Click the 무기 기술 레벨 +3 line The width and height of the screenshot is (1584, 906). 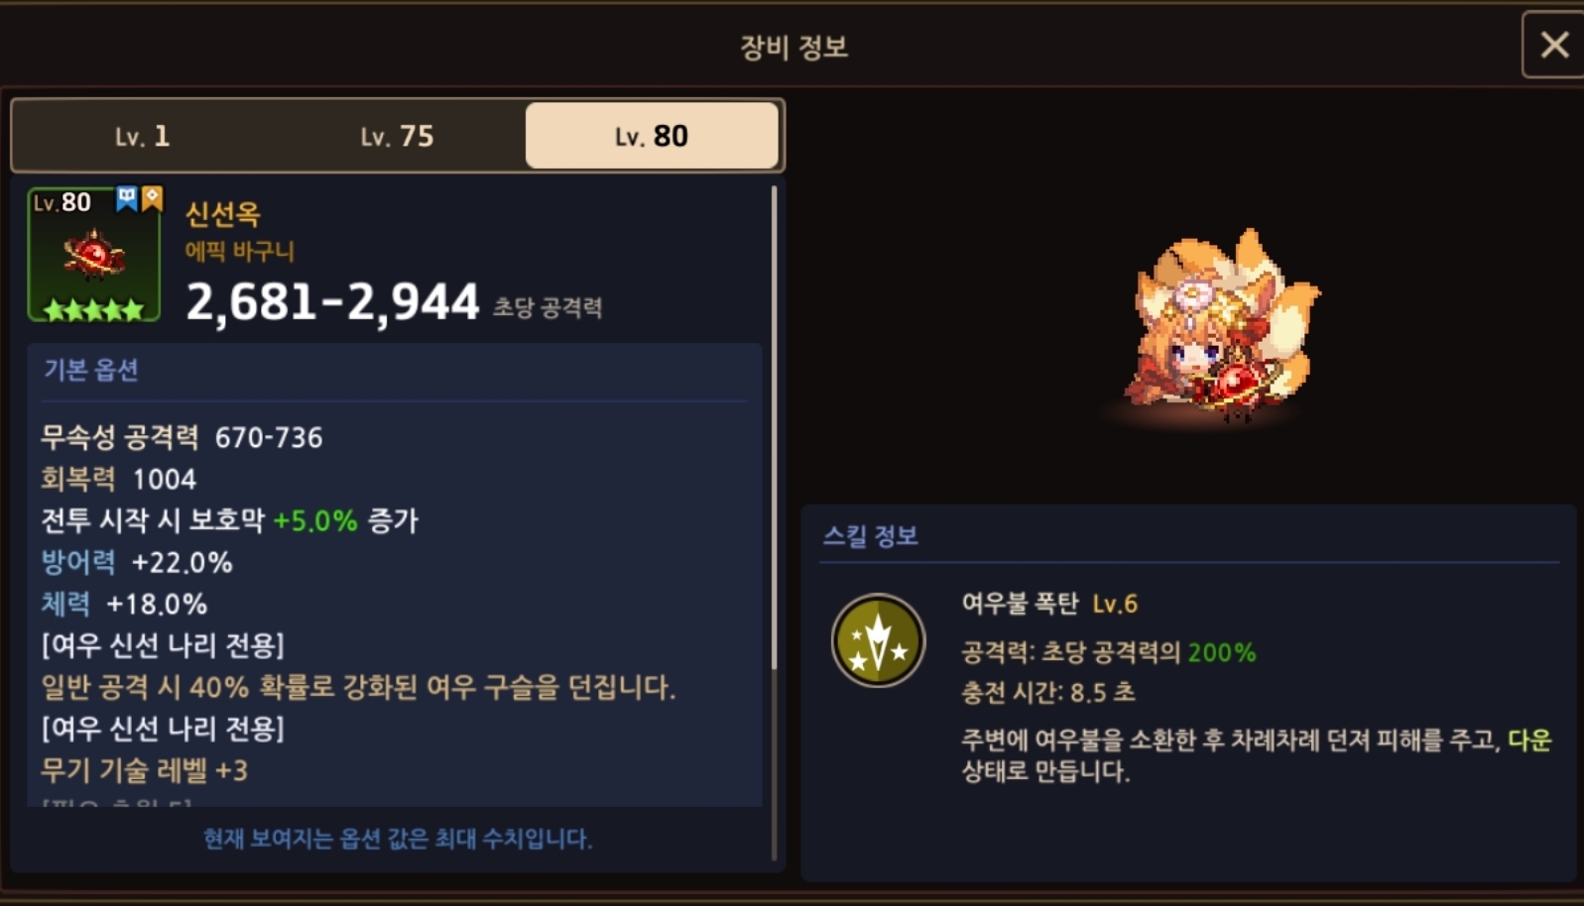click(x=145, y=770)
